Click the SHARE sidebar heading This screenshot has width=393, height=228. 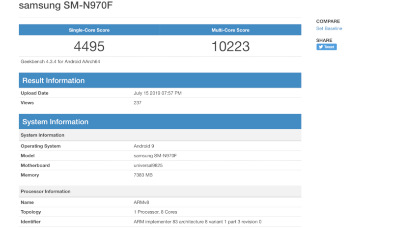point(324,40)
